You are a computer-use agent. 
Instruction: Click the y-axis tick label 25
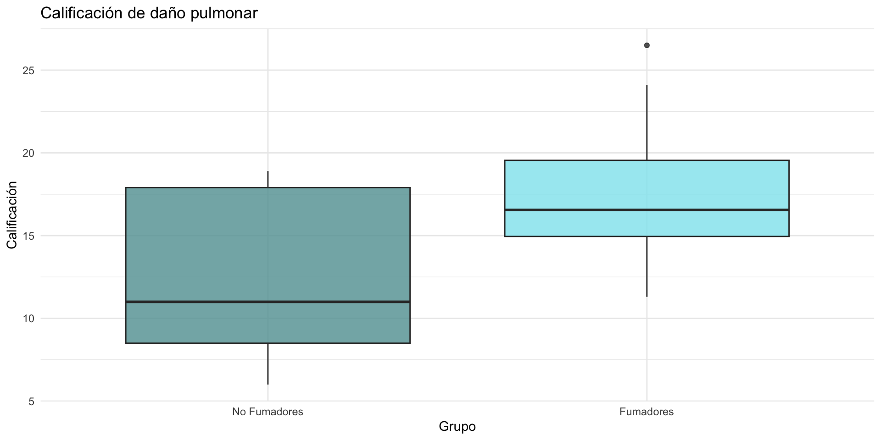click(28, 71)
